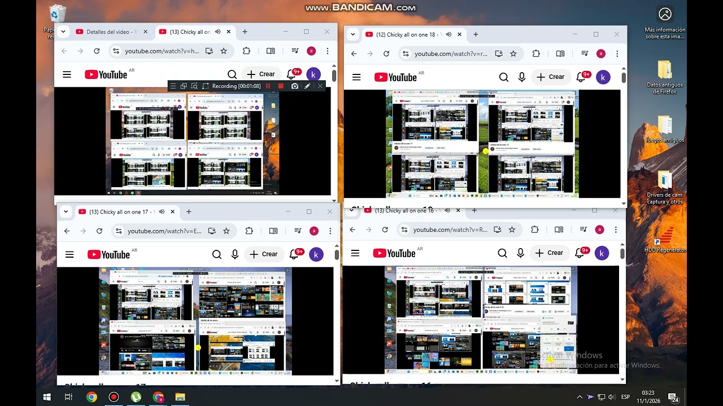Select the 'Chicky all on one 17' tab
This screenshot has width=723, height=406.
coord(127,212)
